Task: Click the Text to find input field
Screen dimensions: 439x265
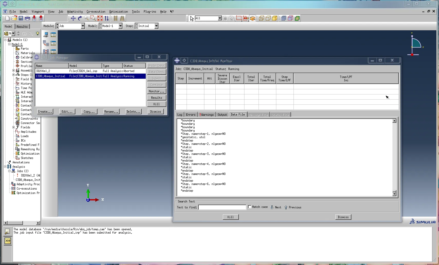Action: (222, 207)
